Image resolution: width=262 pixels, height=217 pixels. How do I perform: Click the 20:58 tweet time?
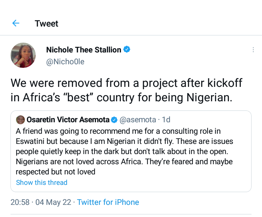[20, 202]
